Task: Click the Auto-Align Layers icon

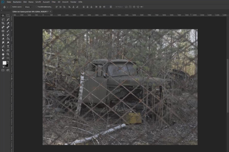Action: pyautogui.click(x=111, y=7)
